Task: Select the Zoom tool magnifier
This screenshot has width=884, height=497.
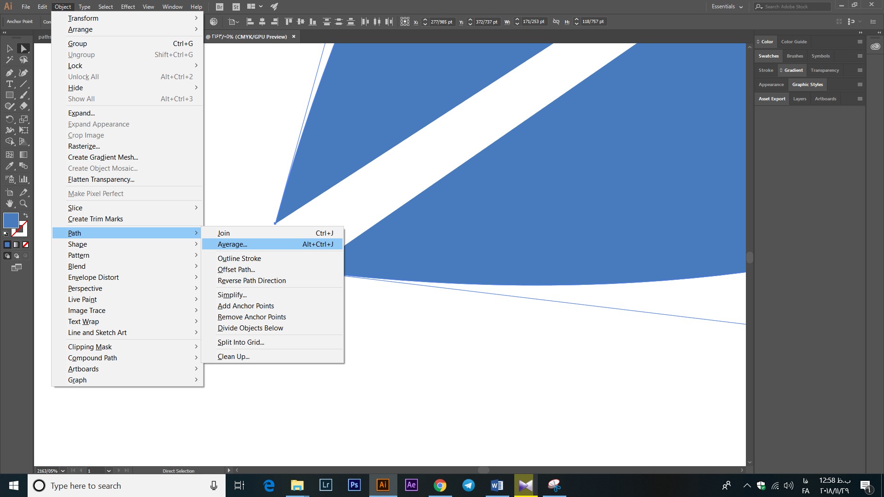Action: click(x=23, y=203)
